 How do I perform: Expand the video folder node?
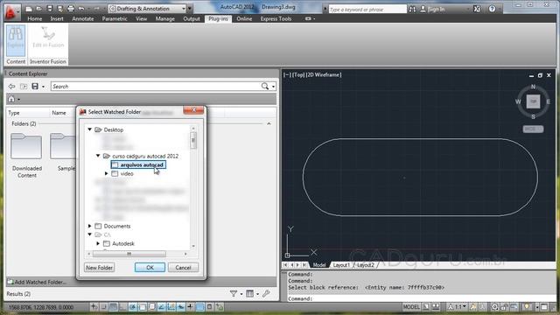pos(107,173)
